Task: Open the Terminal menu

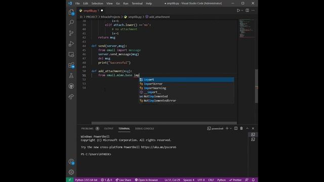Action: (x=137, y=4)
